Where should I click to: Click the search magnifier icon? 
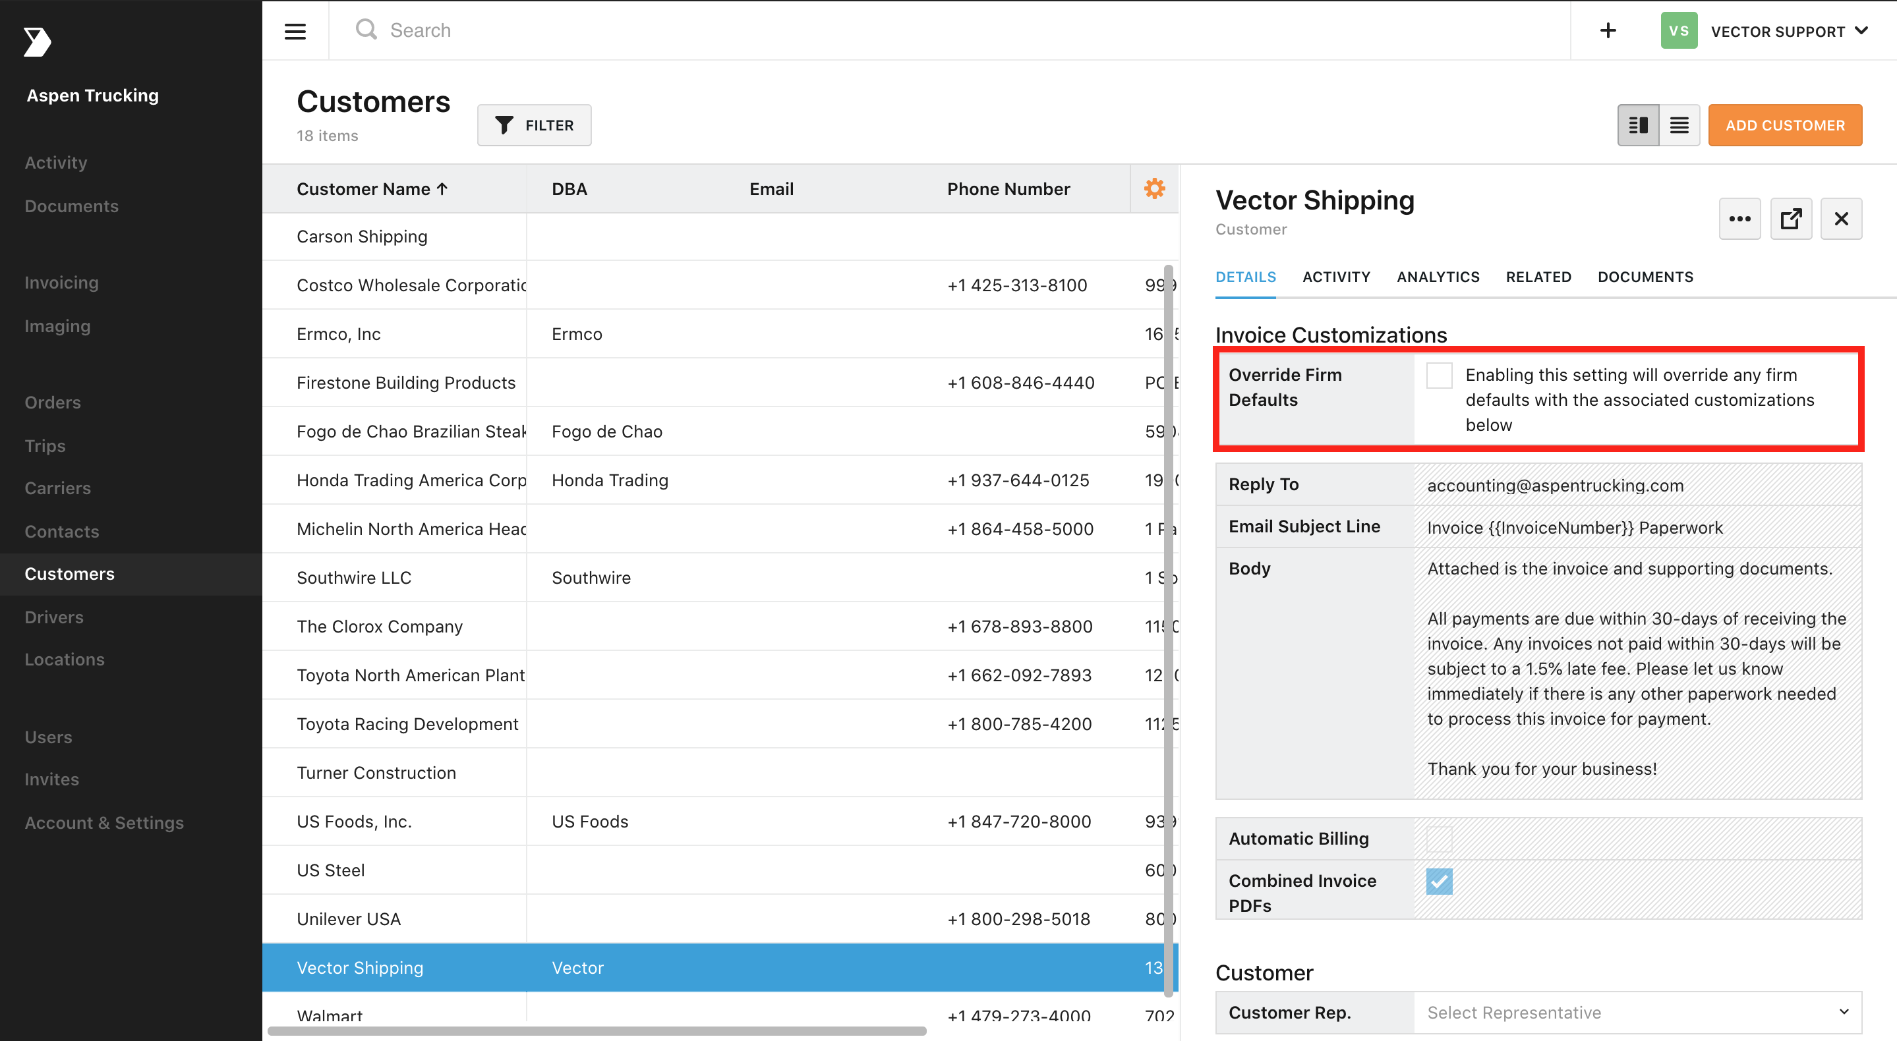[366, 30]
